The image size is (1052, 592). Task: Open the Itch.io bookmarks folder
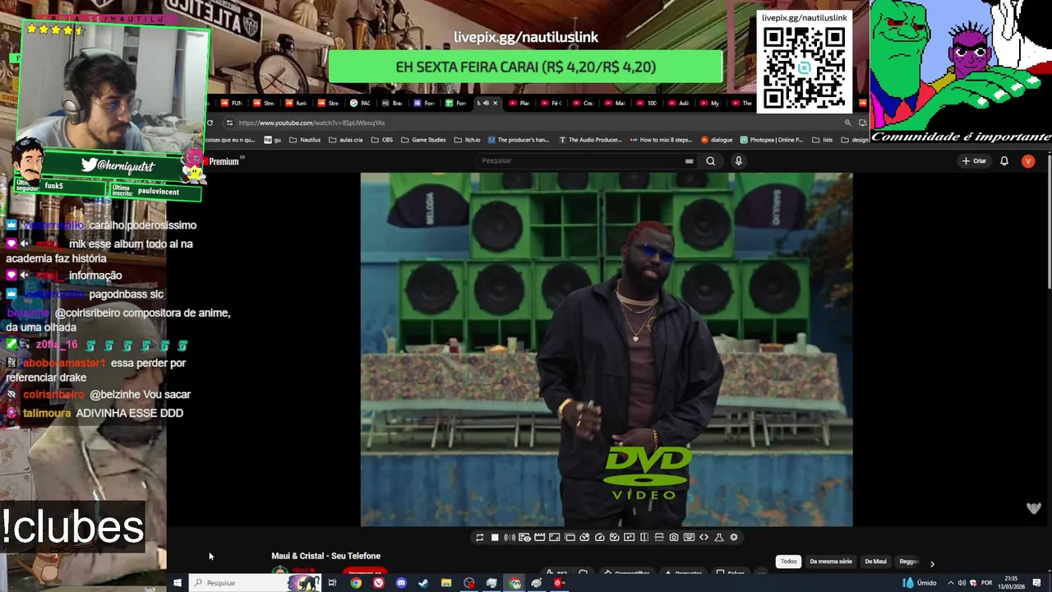(x=467, y=140)
